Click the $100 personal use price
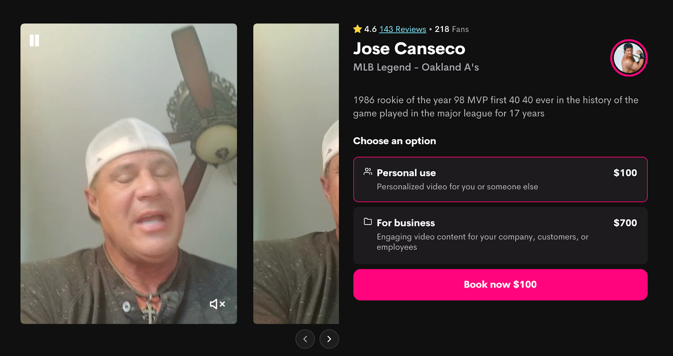Image resolution: width=673 pixels, height=356 pixels. click(x=625, y=173)
